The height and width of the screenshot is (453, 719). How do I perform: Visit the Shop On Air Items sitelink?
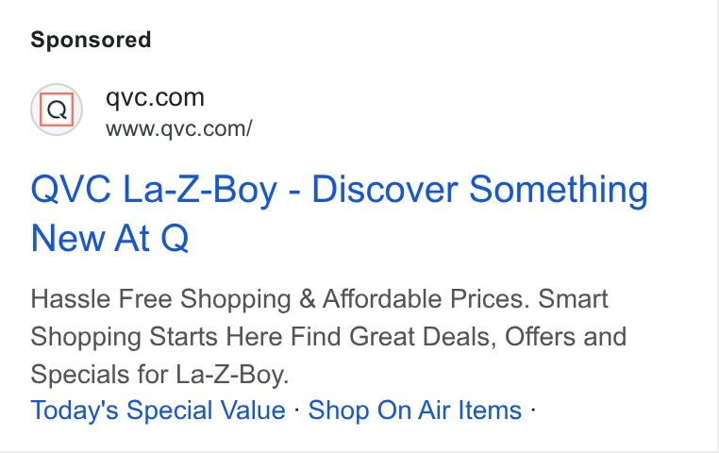[x=415, y=410]
